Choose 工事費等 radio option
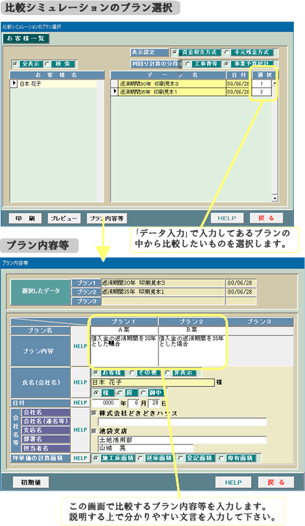Image resolution: width=305 pixels, height=526 pixels. [x=188, y=64]
